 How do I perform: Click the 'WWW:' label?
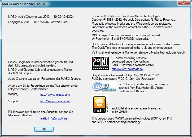tap(13, 95)
